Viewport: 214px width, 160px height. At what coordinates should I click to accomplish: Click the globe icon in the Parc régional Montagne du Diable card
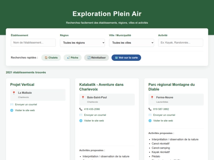coord(150,120)
